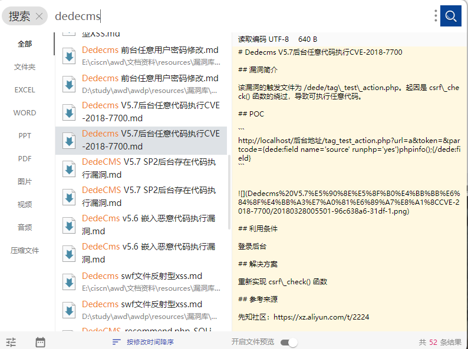468x349 pixels.
Task: Click the xz.aliyun.com/t/2224 reference link
Action: click(321, 317)
